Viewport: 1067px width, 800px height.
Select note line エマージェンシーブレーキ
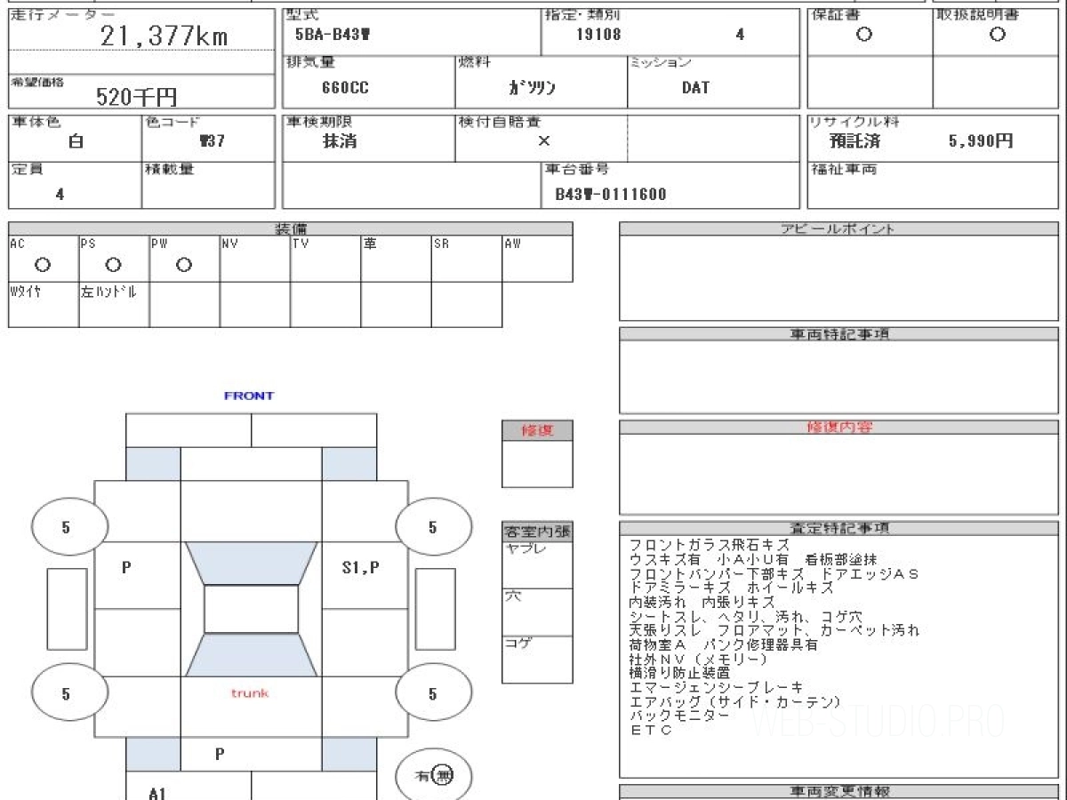(x=716, y=687)
